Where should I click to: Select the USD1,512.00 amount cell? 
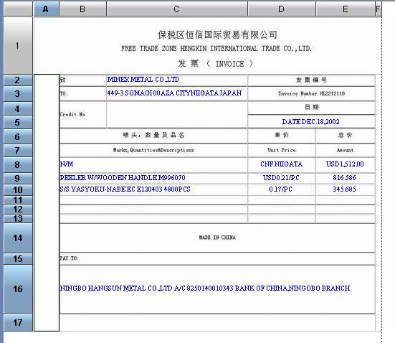(346, 165)
